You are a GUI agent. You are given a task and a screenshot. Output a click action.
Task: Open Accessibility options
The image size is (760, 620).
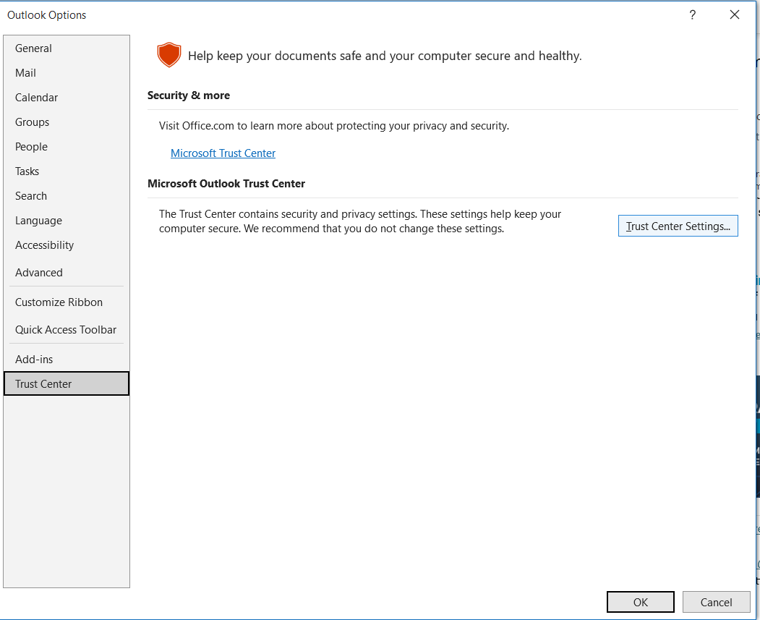click(x=67, y=245)
